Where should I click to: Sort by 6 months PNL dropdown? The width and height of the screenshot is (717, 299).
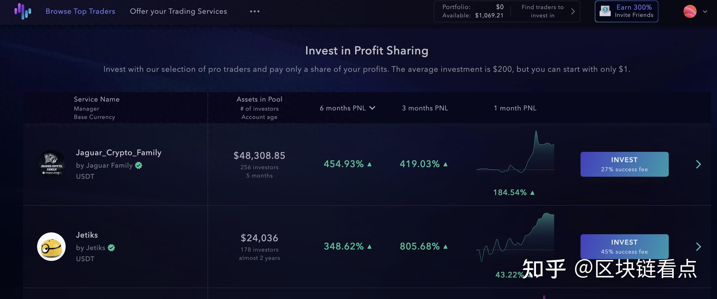(347, 108)
